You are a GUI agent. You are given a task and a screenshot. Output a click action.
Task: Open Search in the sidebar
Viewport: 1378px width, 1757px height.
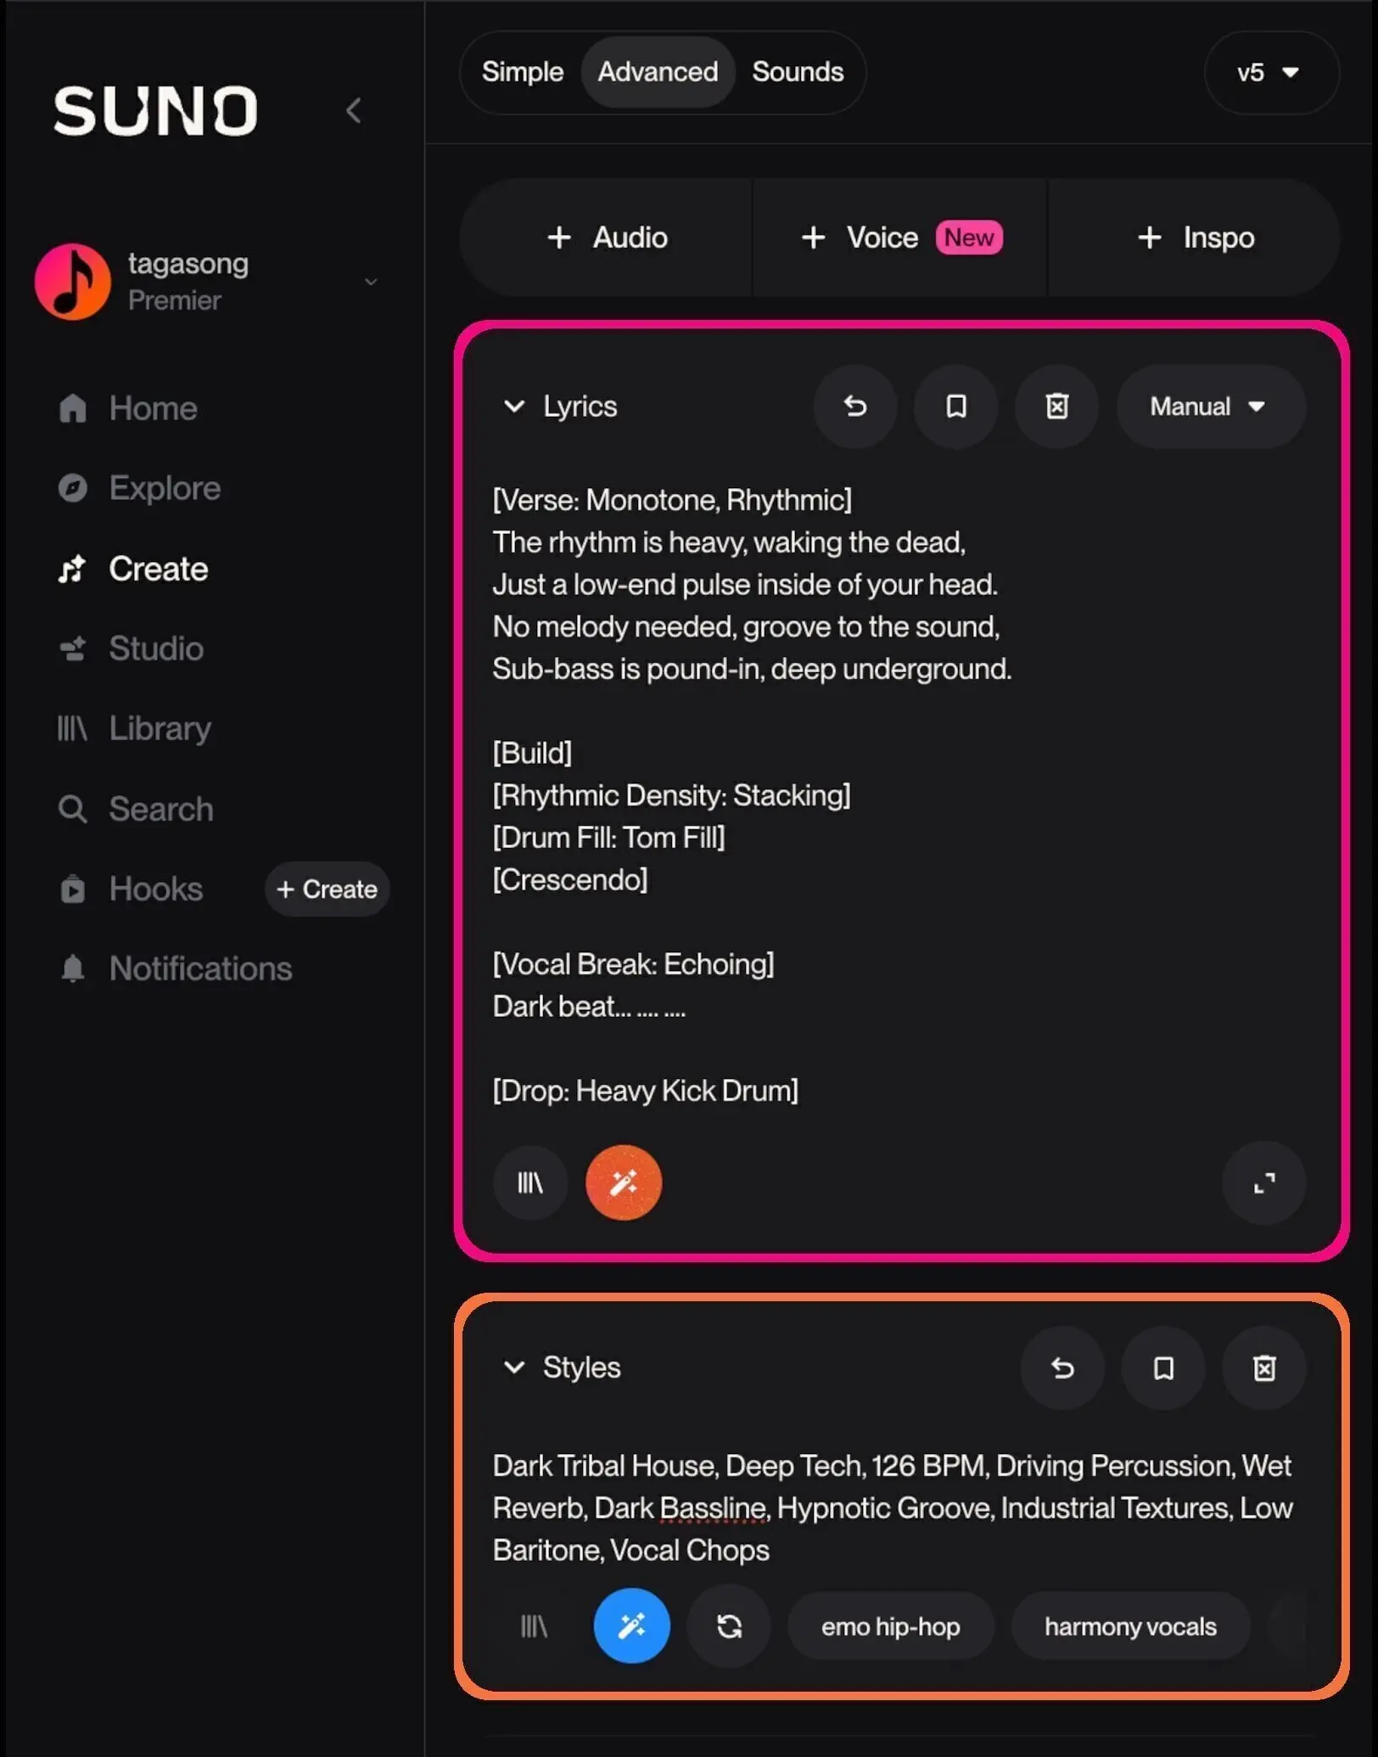[x=135, y=809]
